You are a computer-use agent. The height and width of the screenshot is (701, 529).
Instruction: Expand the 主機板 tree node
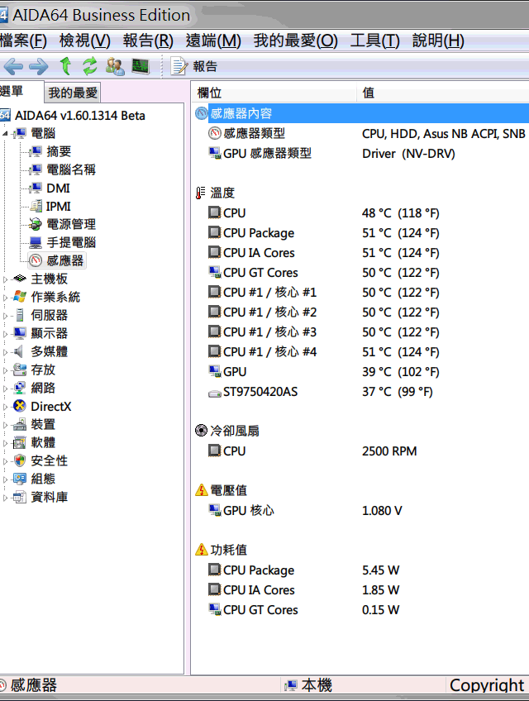(x=5, y=279)
